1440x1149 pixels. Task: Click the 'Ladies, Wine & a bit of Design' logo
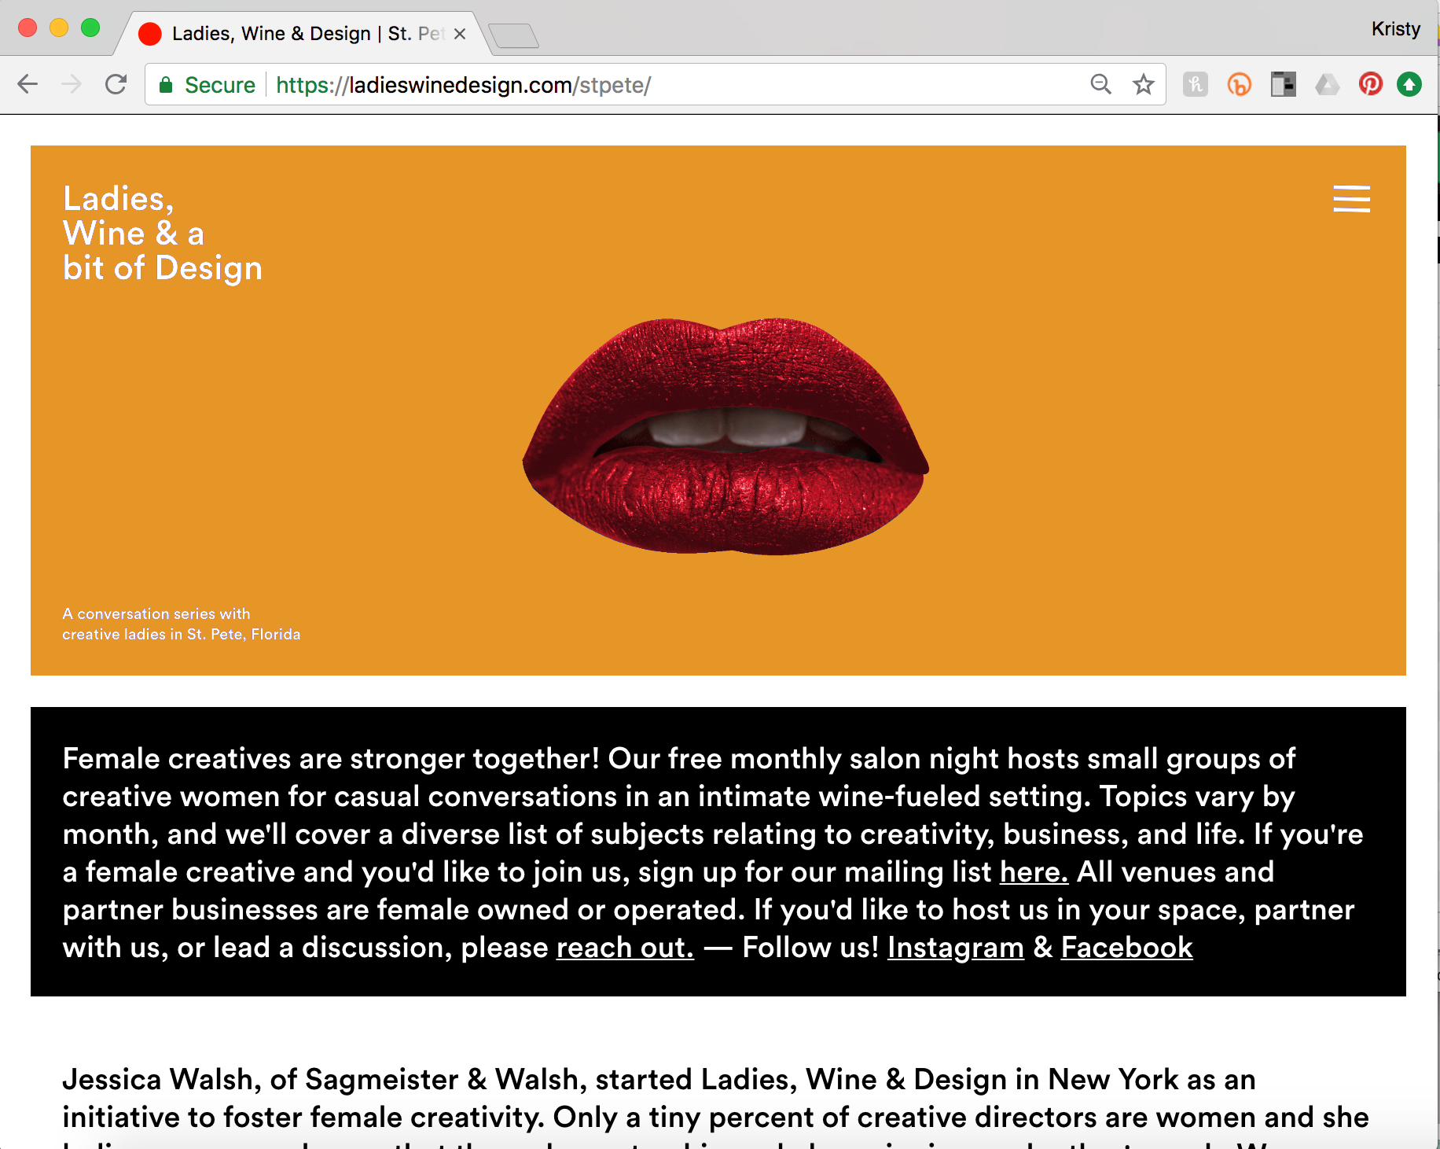[162, 234]
